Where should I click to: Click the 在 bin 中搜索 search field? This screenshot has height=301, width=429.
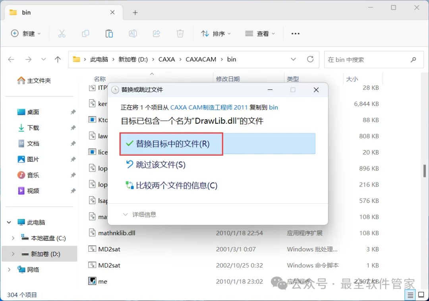pos(374,60)
